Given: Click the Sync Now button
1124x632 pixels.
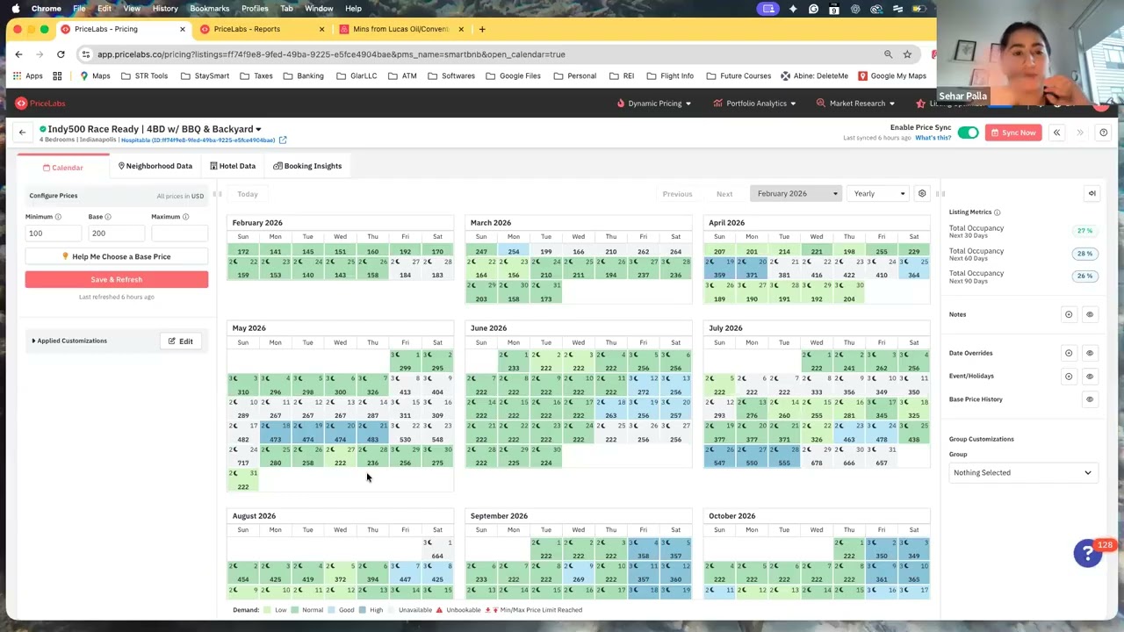Looking at the screenshot, I should [x=1013, y=133].
